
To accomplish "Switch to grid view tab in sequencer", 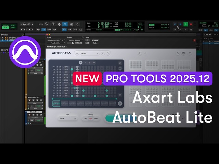I will 80,63.
